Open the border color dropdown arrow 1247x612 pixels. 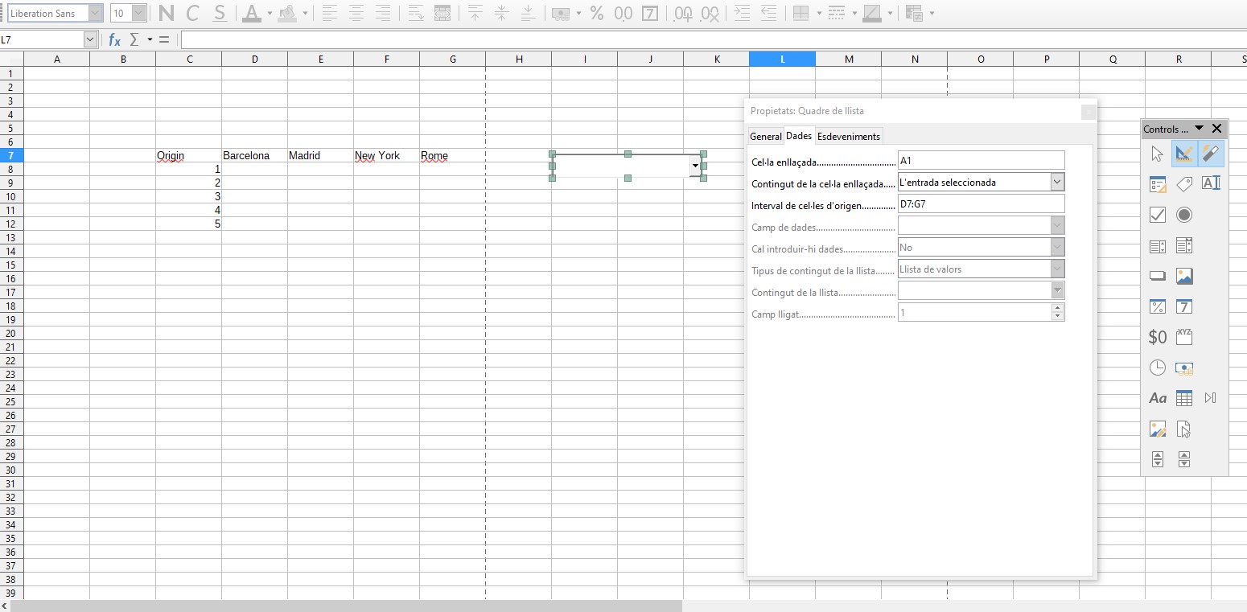890,13
